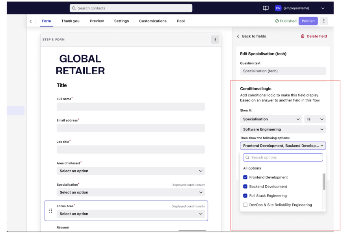Open the Focus Area dropdown
Viewport: 342px width, 234px height.
point(131,214)
